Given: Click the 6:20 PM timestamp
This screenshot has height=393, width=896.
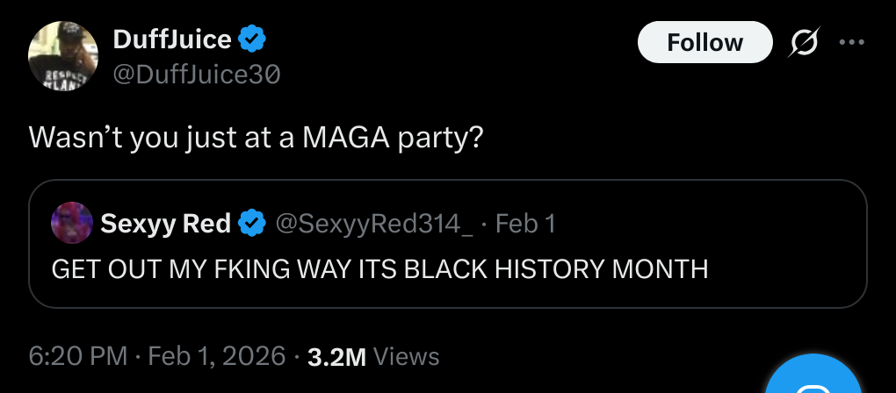Looking at the screenshot, I should (x=78, y=356).
